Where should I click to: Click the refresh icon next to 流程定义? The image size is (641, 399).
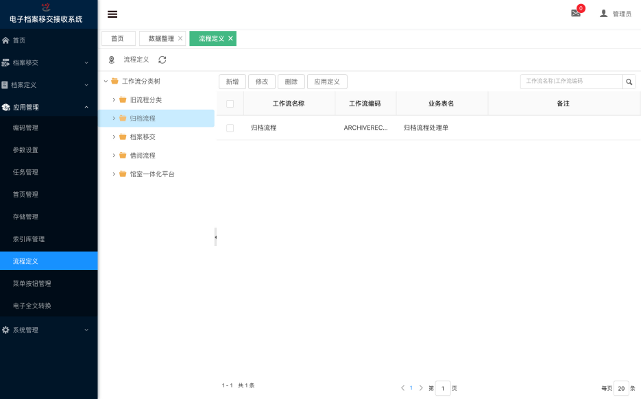[161, 59]
